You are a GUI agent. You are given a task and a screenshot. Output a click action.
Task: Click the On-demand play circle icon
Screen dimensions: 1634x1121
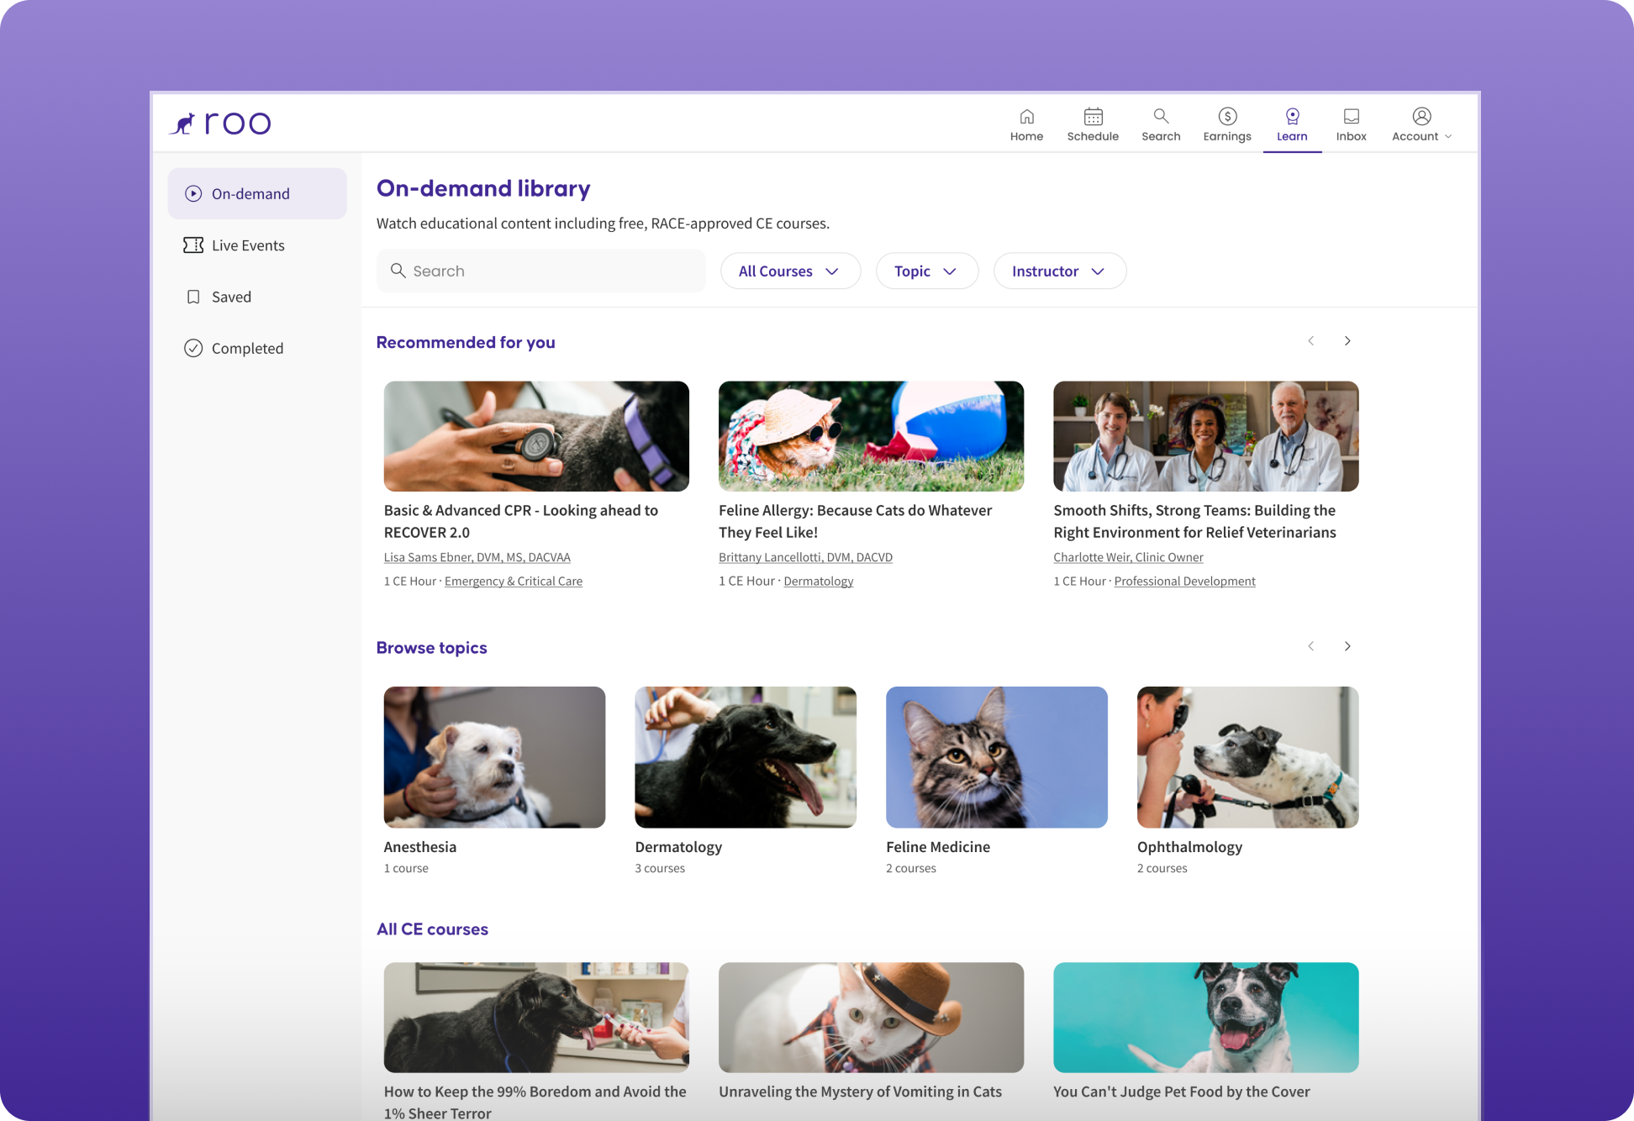[193, 193]
